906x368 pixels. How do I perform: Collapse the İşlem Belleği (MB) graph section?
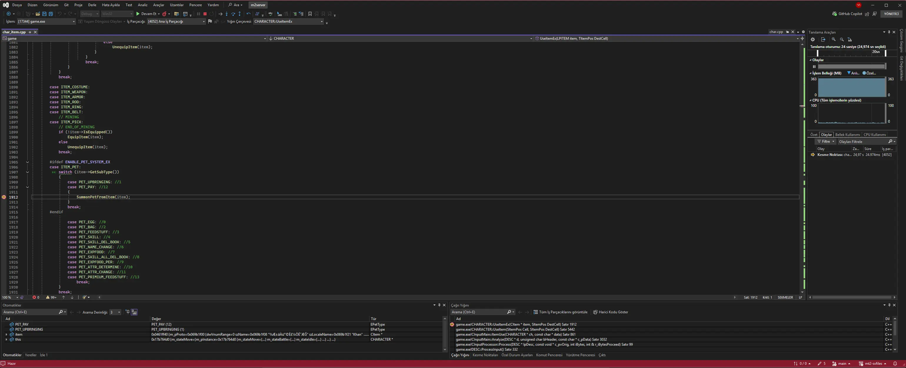click(x=810, y=73)
